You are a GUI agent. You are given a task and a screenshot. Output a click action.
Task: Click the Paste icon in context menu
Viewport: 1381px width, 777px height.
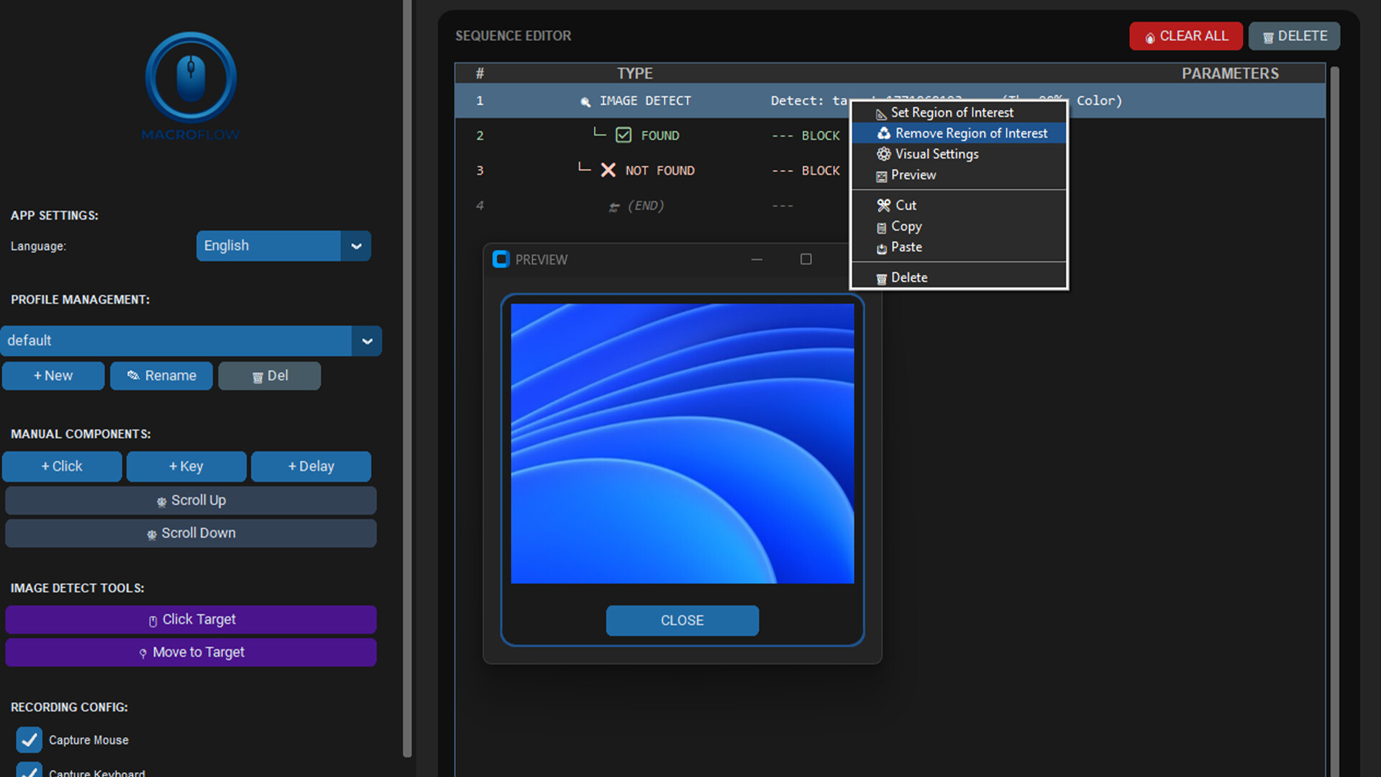[x=883, y=247]
